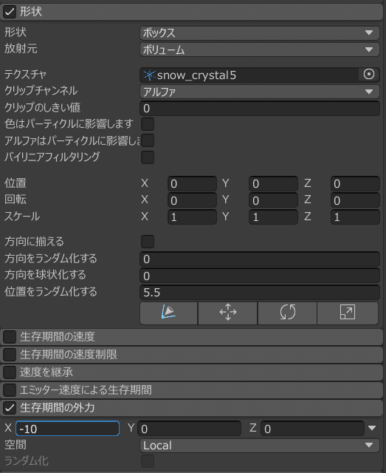Disable the 形状 module checkbox
Image resolution: width=386 pixels, height=473 pixels.
10,12
